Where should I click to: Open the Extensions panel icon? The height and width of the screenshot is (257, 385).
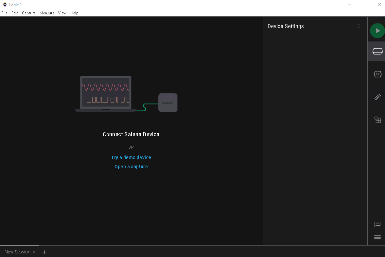(377, 120)
